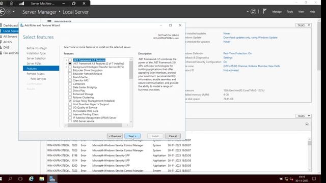Click the Next button in wizard
The width and height of the screenshot is (326, 183).
click(132, 136)
